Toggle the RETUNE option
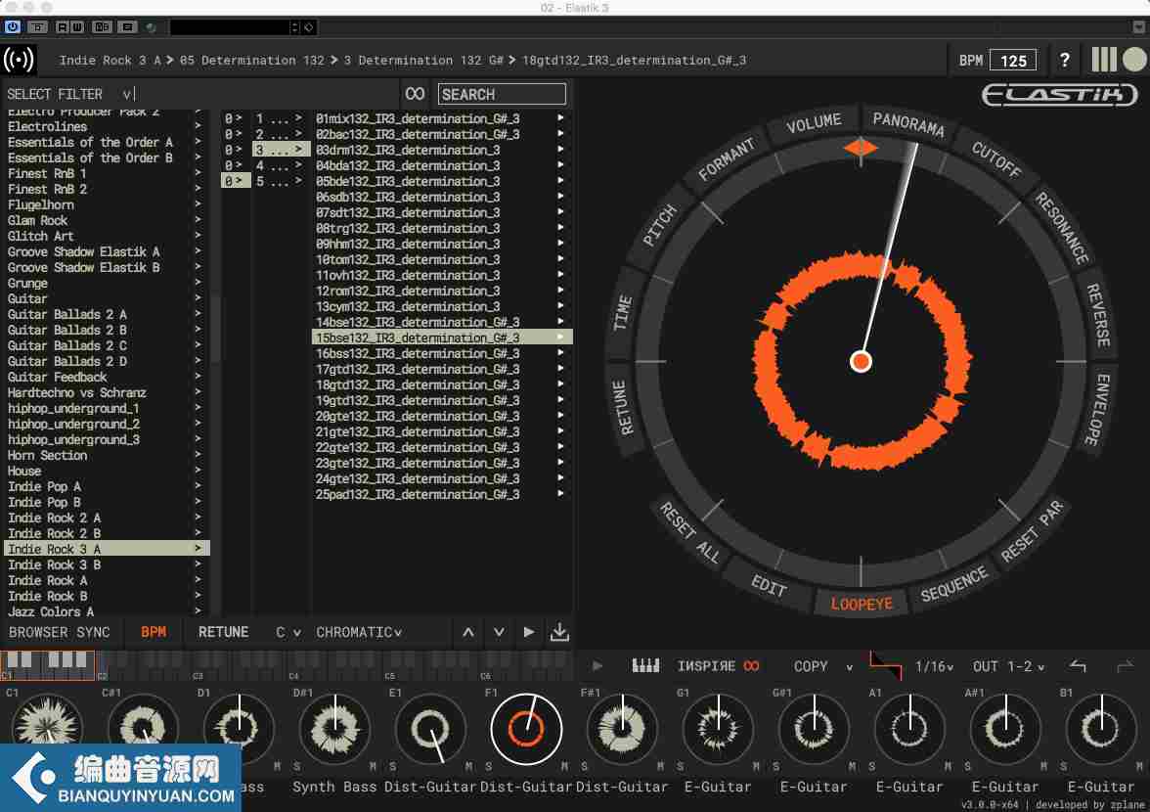 click(223, 632)
